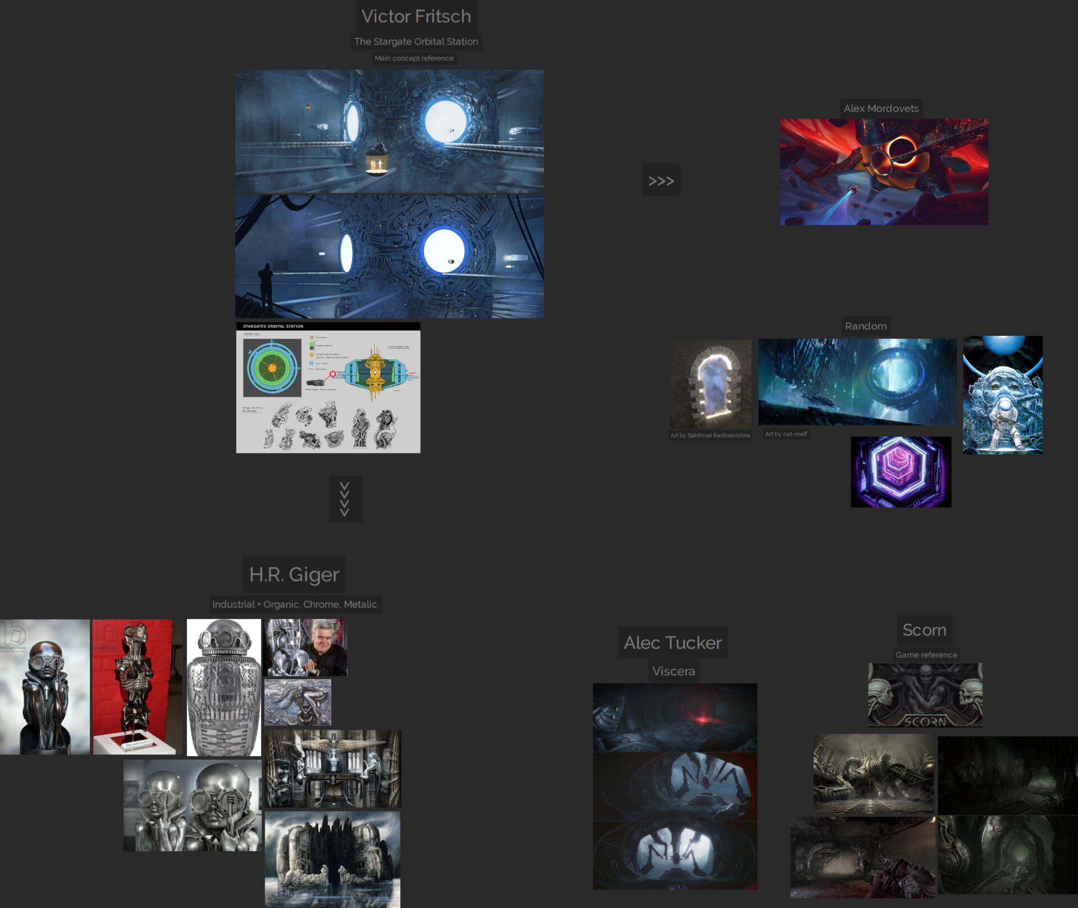Select the astronaut and giant skull image
The image size is (1078, 908).
[1002, 395]
